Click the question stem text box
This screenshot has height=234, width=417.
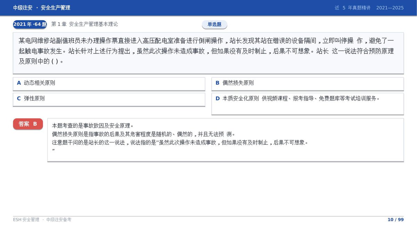click(x=208, y=53)
